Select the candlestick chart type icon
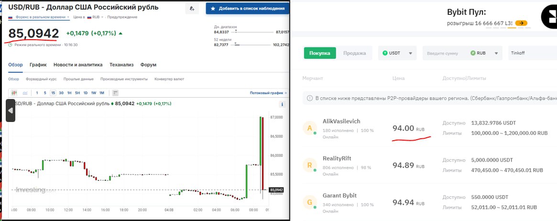 [14, 93]
